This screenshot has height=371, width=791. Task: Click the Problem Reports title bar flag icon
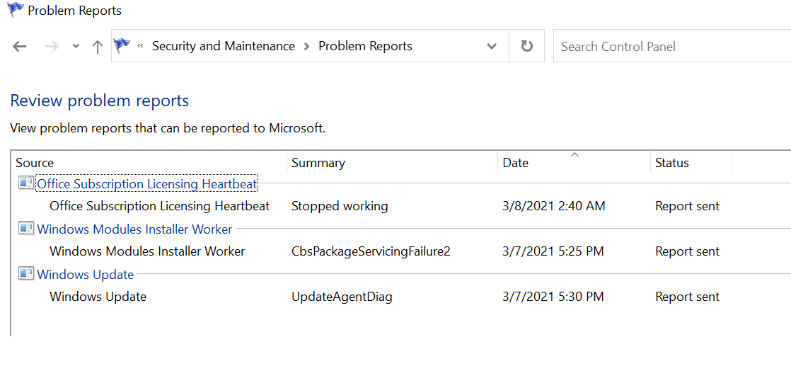coord(15,11)
